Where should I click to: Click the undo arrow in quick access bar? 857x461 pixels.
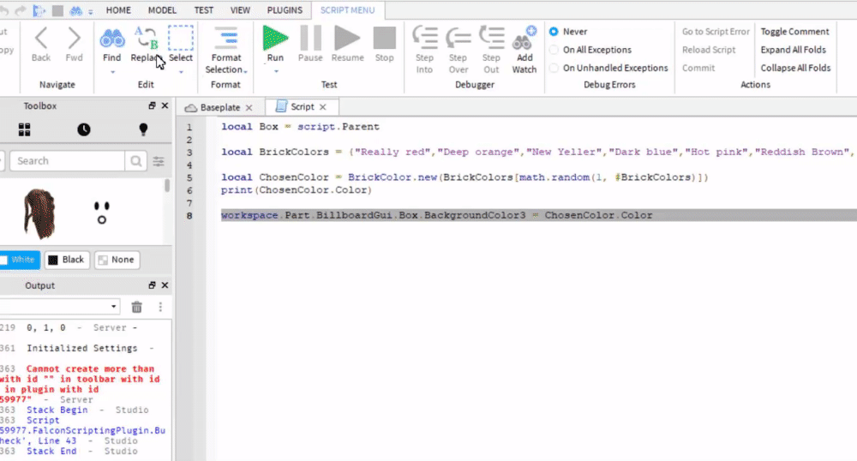tap(4, 10)
